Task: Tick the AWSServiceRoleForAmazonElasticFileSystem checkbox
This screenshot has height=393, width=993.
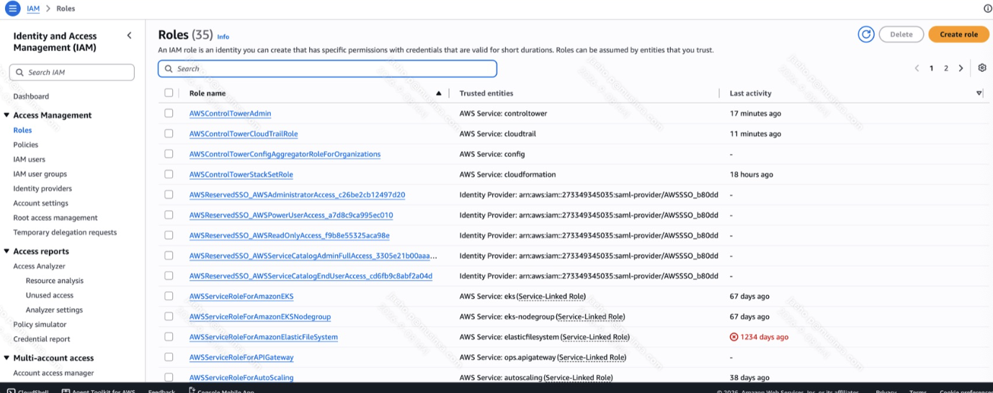Action: pos(169,336)
